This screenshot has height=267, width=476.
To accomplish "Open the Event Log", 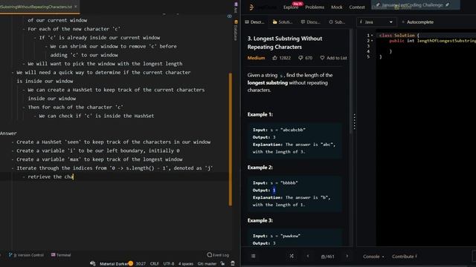I will click(x=218, y=255).
